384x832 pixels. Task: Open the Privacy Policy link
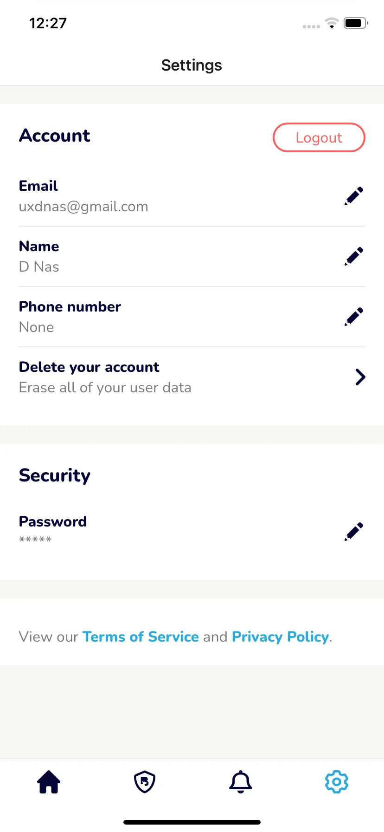pos(281,637)
